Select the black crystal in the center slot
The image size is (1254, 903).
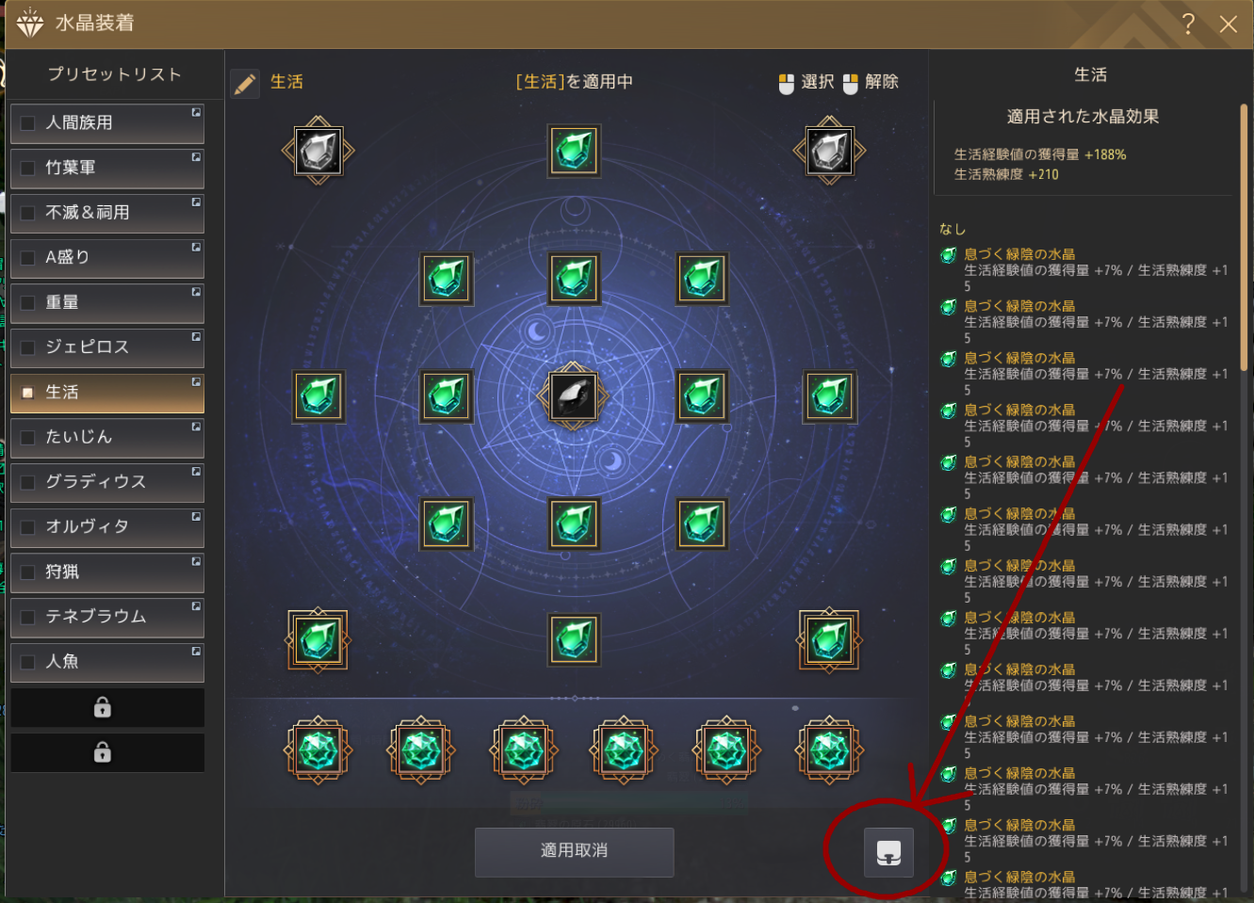click(x=573, y=396)
